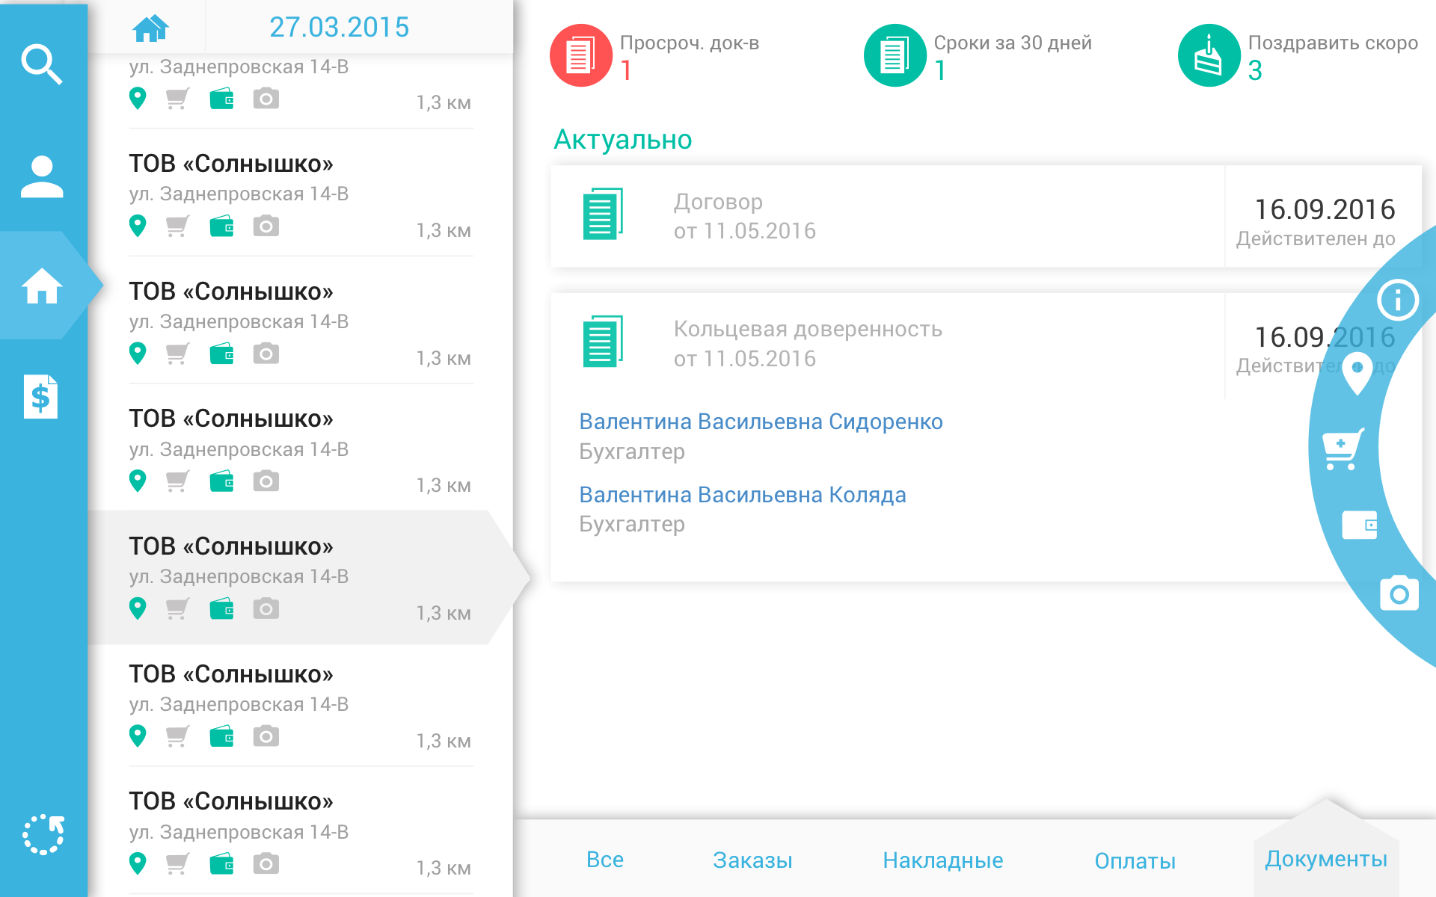The height and width of the screenshot is (897, 1436).
Task: Switch to the 'Накладные' tab
Action: (942, 860)
